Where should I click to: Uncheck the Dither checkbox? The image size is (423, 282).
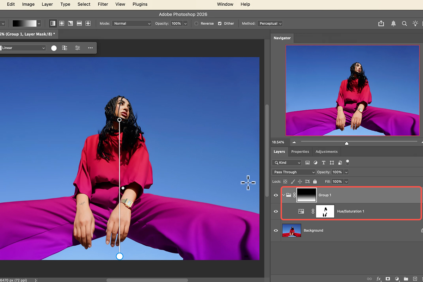tap(220, 24)
